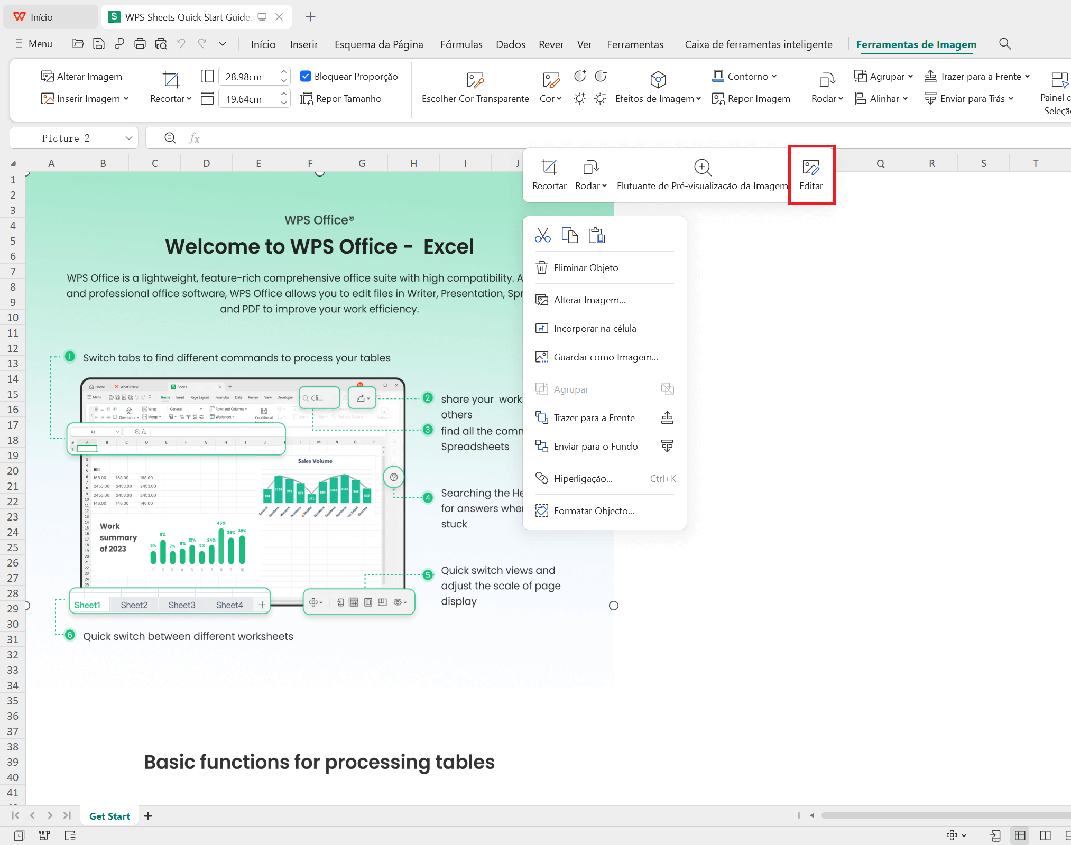The height and width of the screenshot is (845, 1071).
Task: Click bring forward one level icon in context menu
Action: tap(667, 418)
